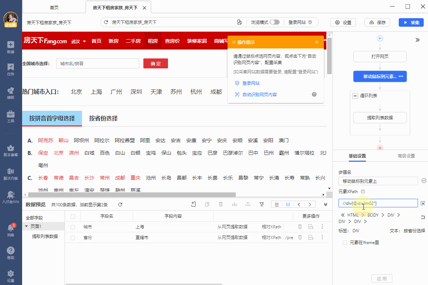Open 工具 in the left sidebar

[x=11, y=116]
